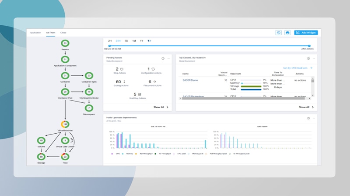Click the time slider arrows icon

pyautogui.click(x=149, y=41)
